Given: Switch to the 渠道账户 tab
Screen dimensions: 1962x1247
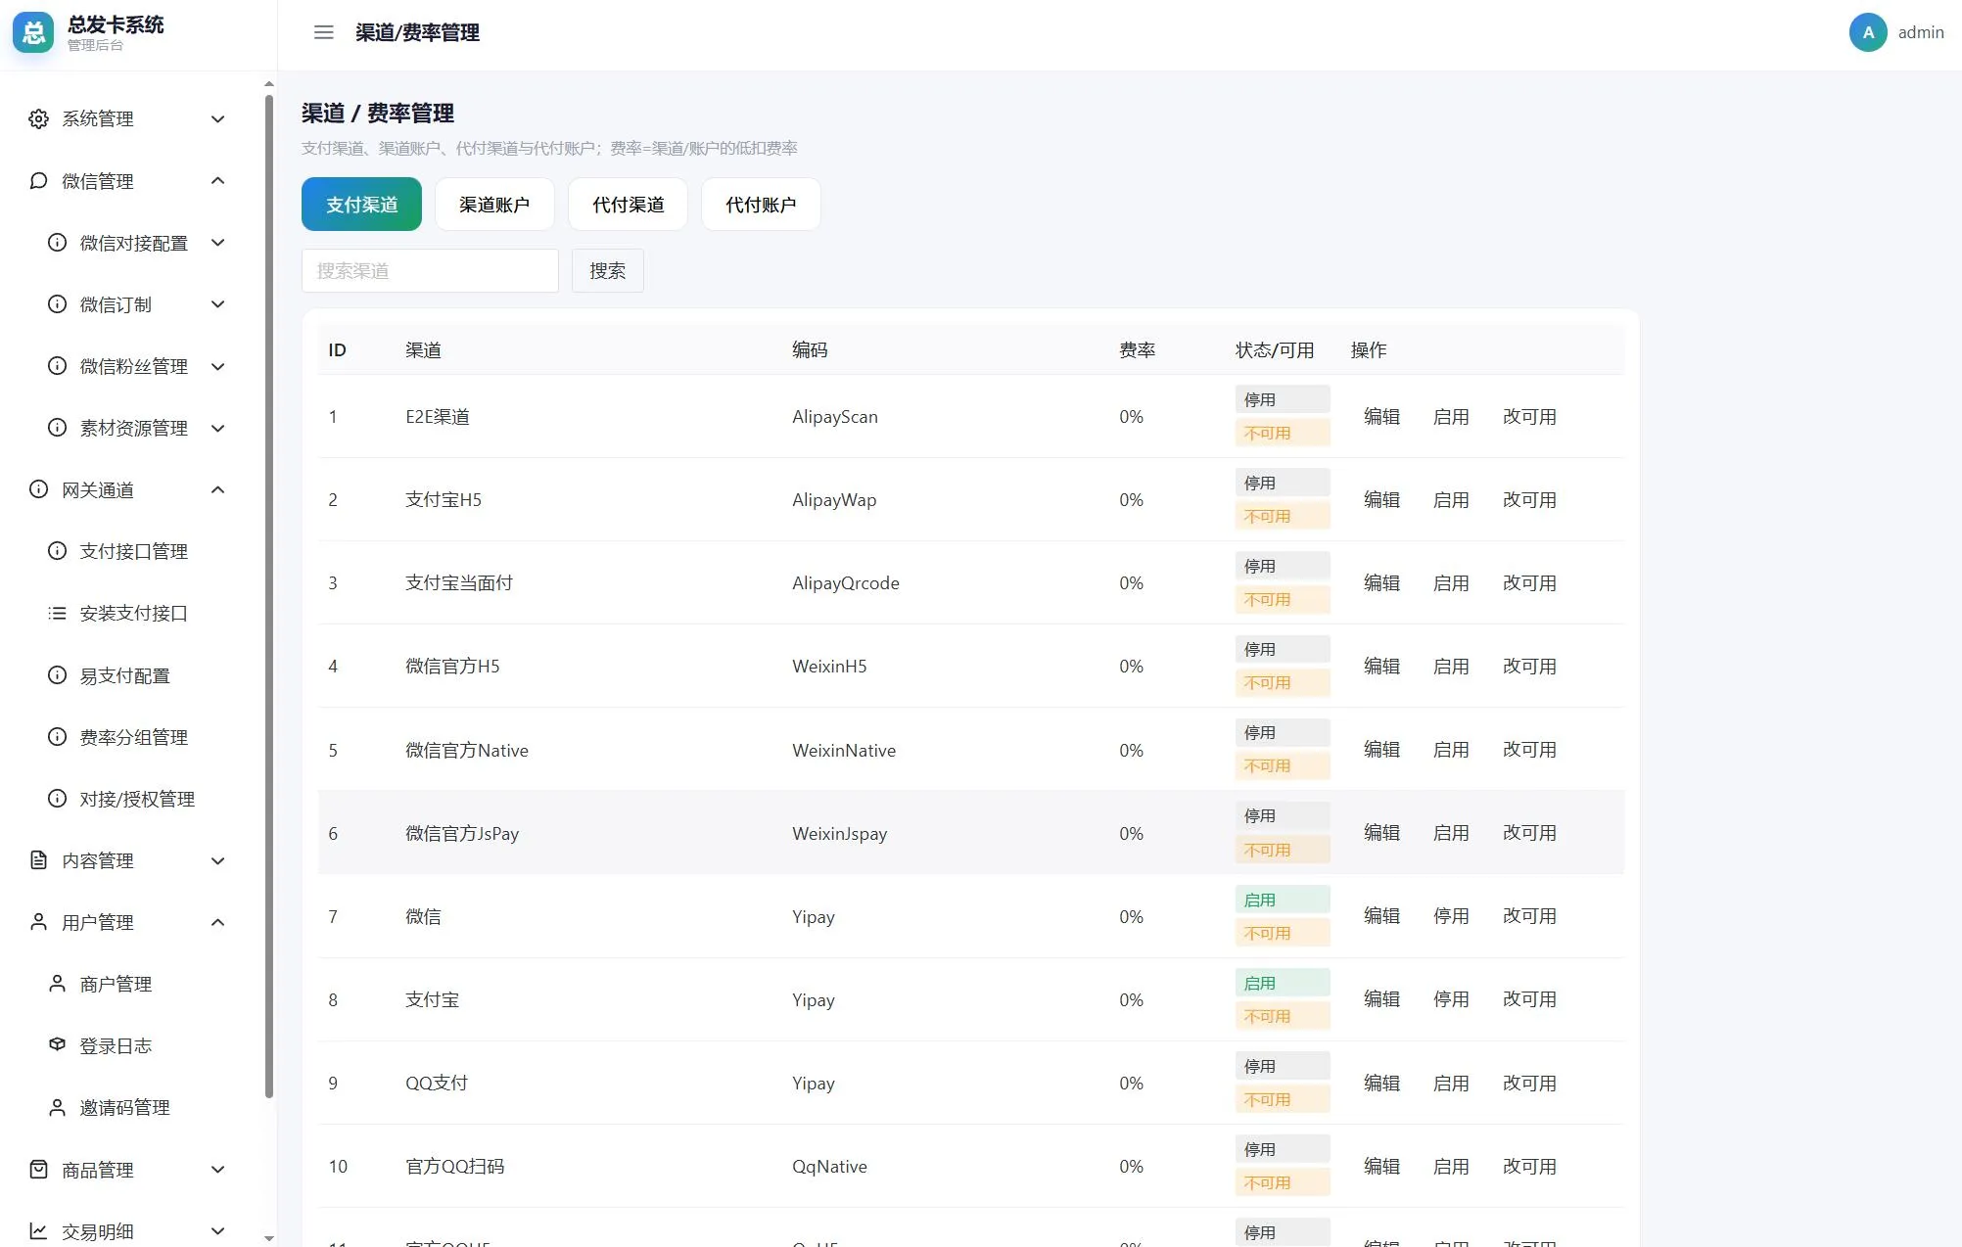Looking at the screenshot, I should [x=494, y=205].
